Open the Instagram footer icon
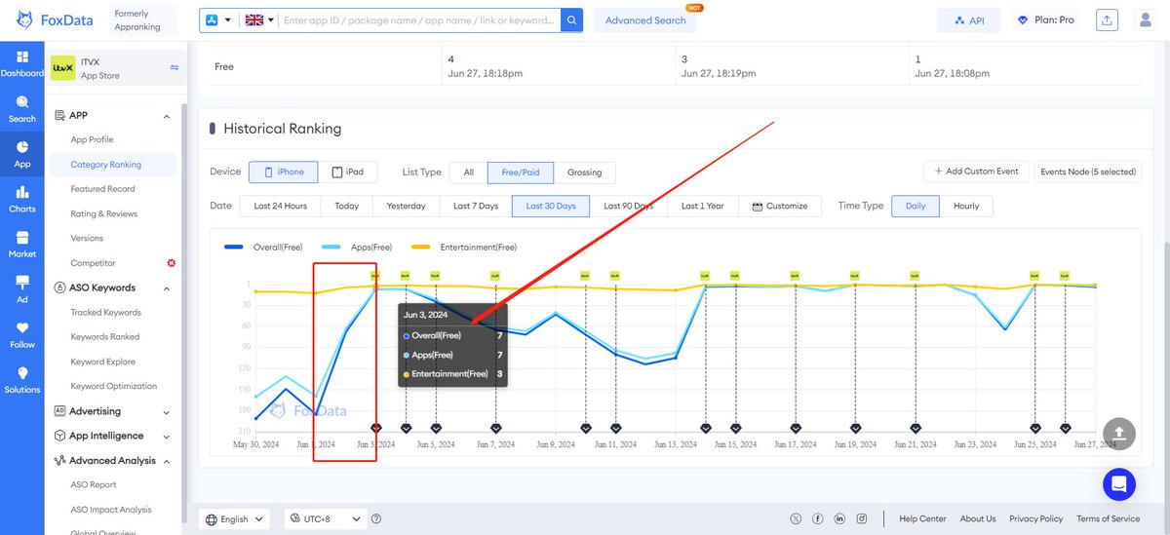1170x535 pixels. coord(861,518)
